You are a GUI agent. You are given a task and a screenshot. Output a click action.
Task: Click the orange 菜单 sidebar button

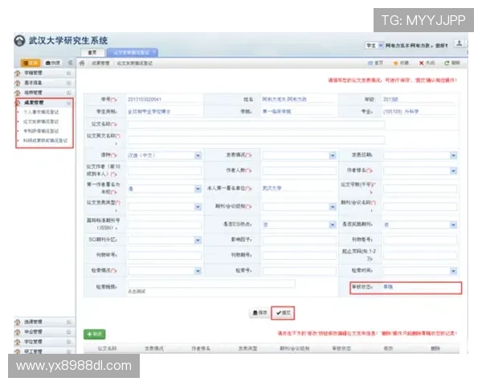pyautogui.click(x=31, y=63)
